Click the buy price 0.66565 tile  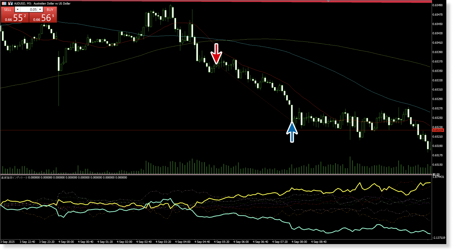[x=43, y=18]
